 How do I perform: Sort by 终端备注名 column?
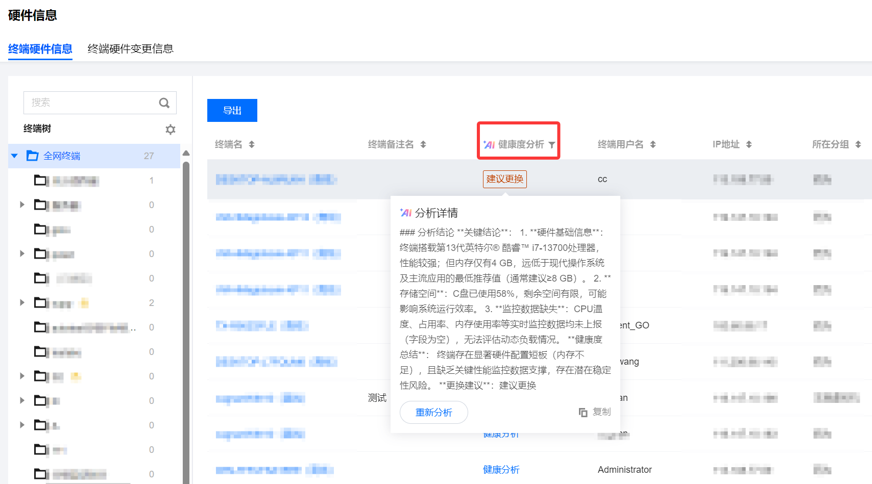click(423, 145)
